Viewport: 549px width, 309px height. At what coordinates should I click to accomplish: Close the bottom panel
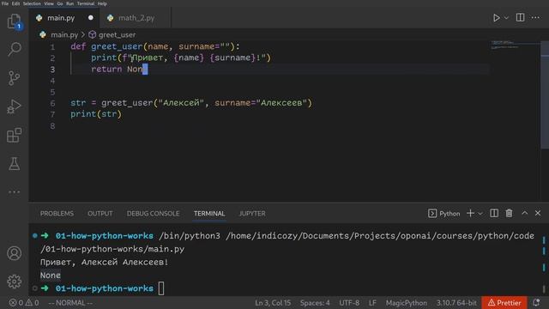point(538,213)
